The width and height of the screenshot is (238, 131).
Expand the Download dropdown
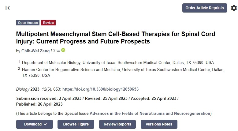35,124
